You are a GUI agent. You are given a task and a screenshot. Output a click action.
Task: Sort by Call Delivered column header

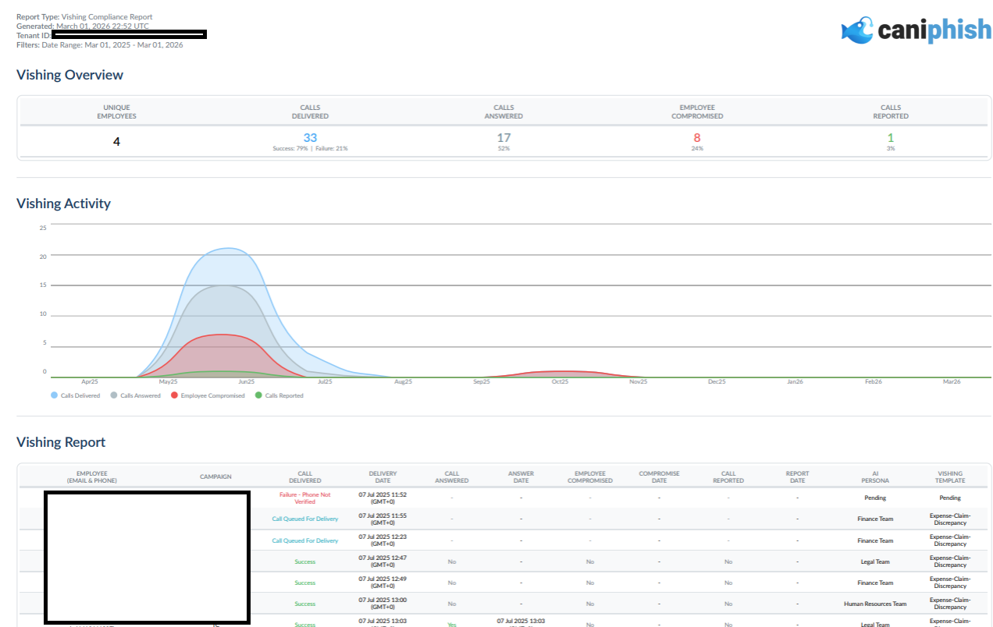305,476
